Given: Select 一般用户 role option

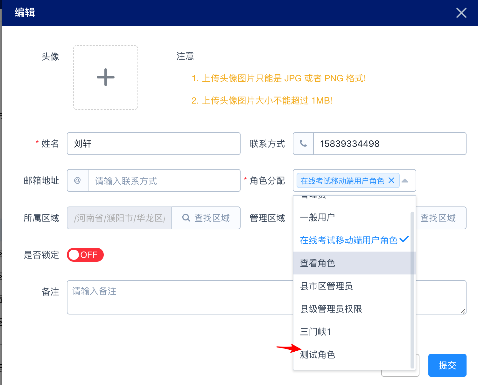Looking at the screenshot, I should coord(317,217).
